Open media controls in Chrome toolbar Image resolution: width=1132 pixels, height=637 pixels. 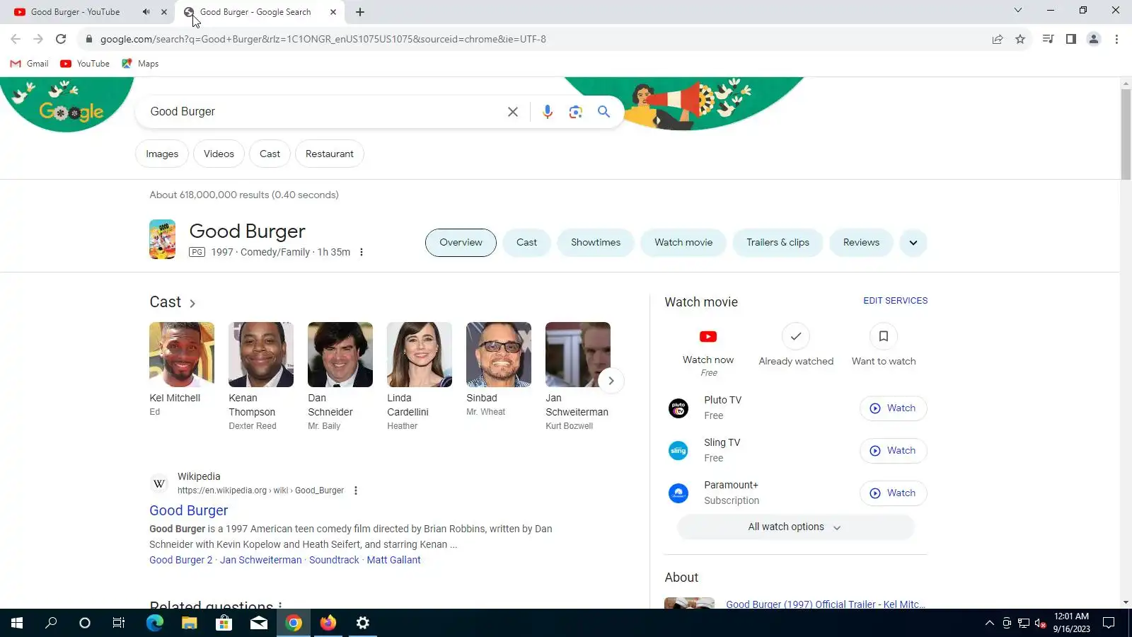tap(1048, 39)
